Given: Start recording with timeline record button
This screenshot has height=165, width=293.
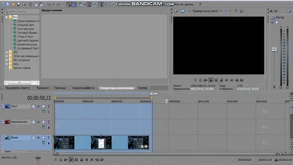Looking at the screenshot, I should [x=55, y=160].
